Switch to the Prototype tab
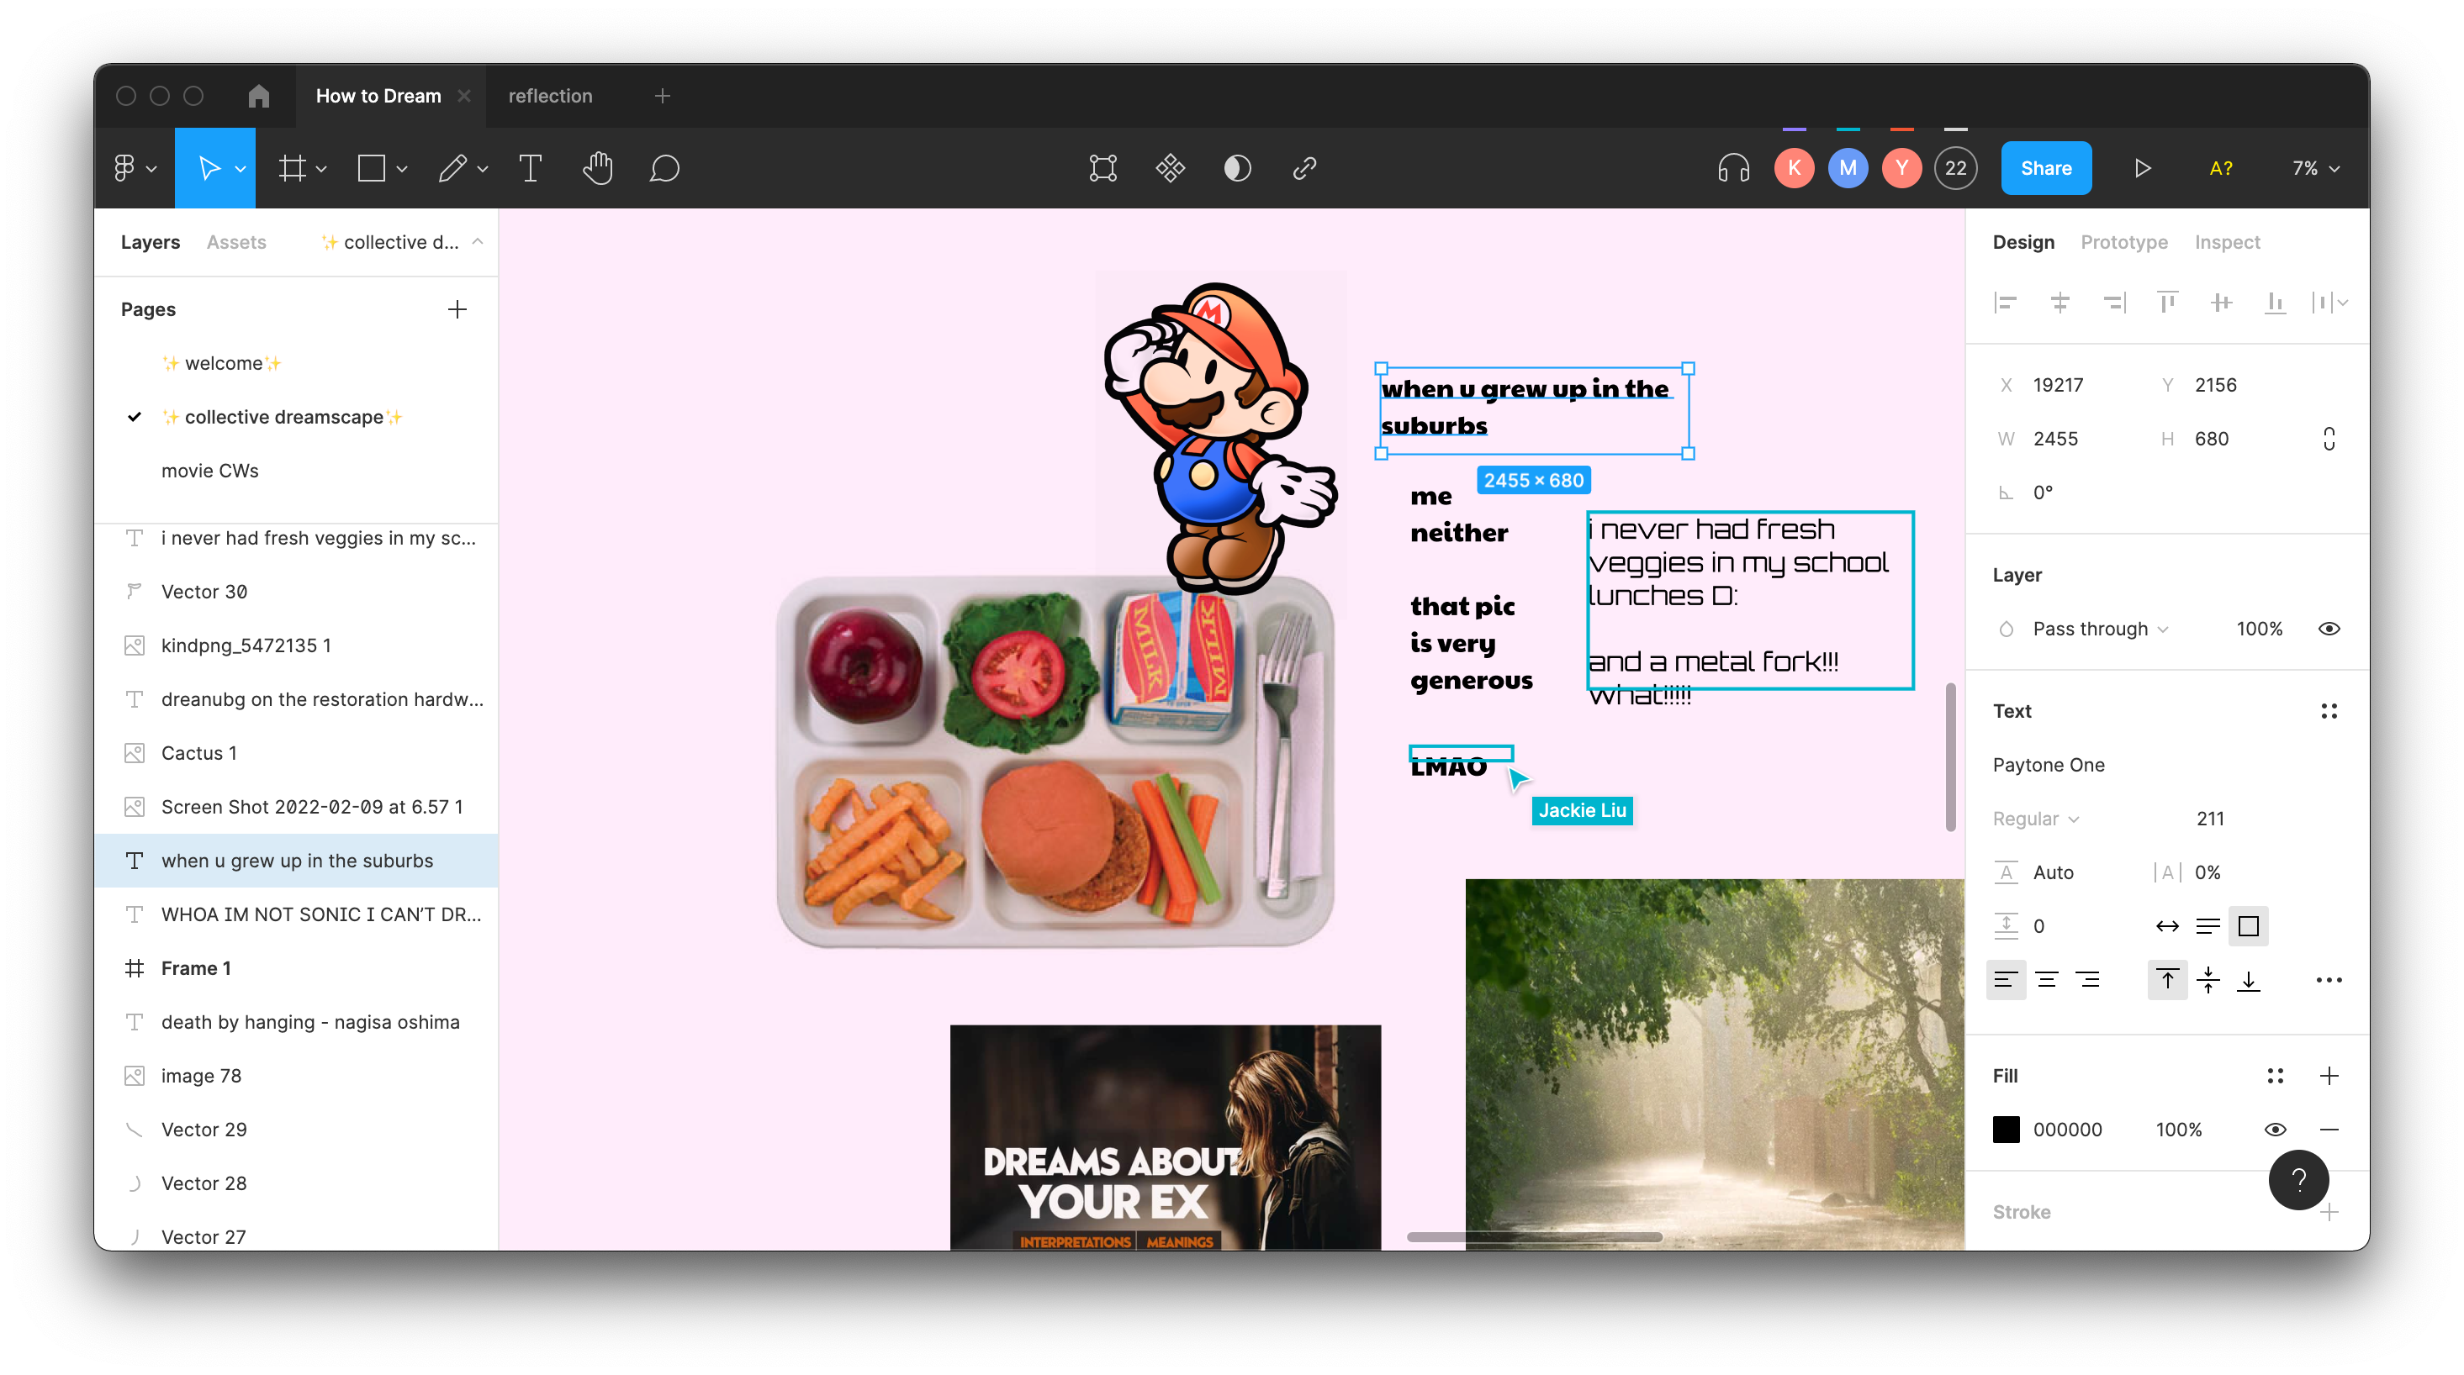Screen dimensions: 2464x1375 pos(2123,242)
